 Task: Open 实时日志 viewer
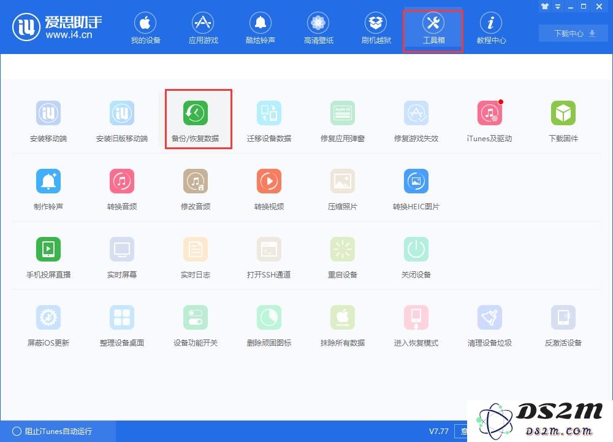196,258
